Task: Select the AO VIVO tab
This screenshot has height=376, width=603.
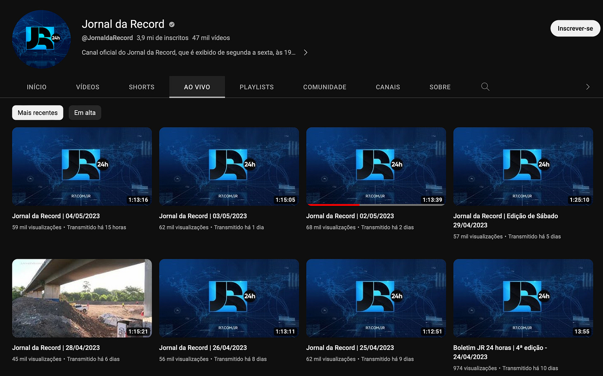Action: point(197,87)
